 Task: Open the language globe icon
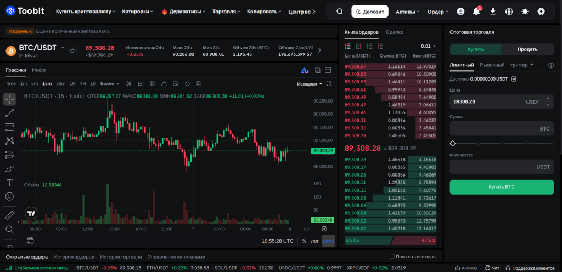click(509, 11)
